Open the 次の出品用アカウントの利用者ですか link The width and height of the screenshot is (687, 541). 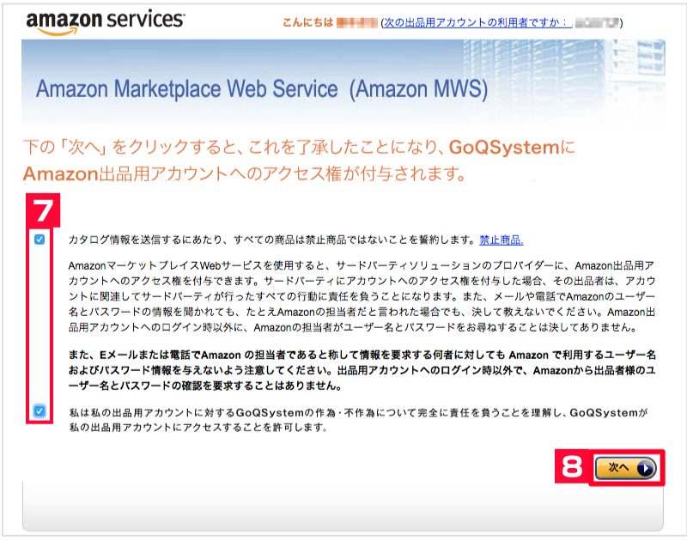coord(477,22)
